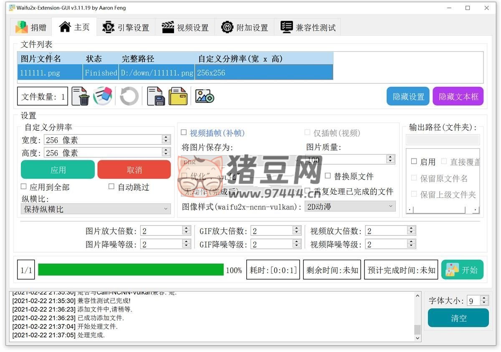Screen dimensions: 501x352
Task: Click the 完整路径 column header
Action: click(157, 58)
